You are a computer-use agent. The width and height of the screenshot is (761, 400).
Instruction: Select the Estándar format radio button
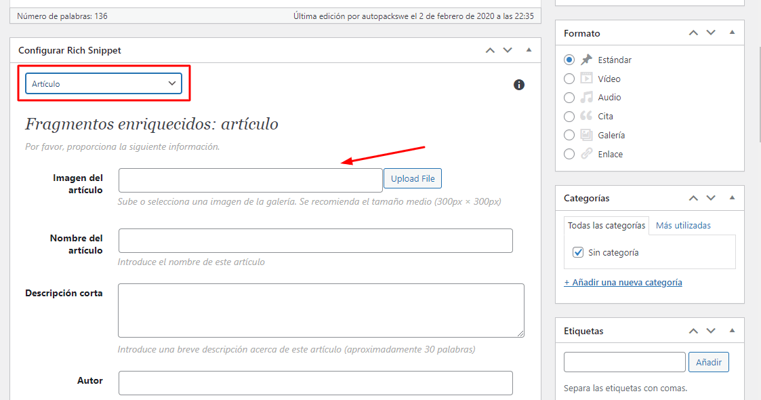coord(569,60)
